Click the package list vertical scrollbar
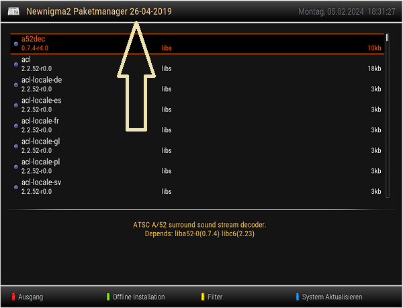Image resolution: width=403 pixels, height=308 pixels. pos(386,114)
